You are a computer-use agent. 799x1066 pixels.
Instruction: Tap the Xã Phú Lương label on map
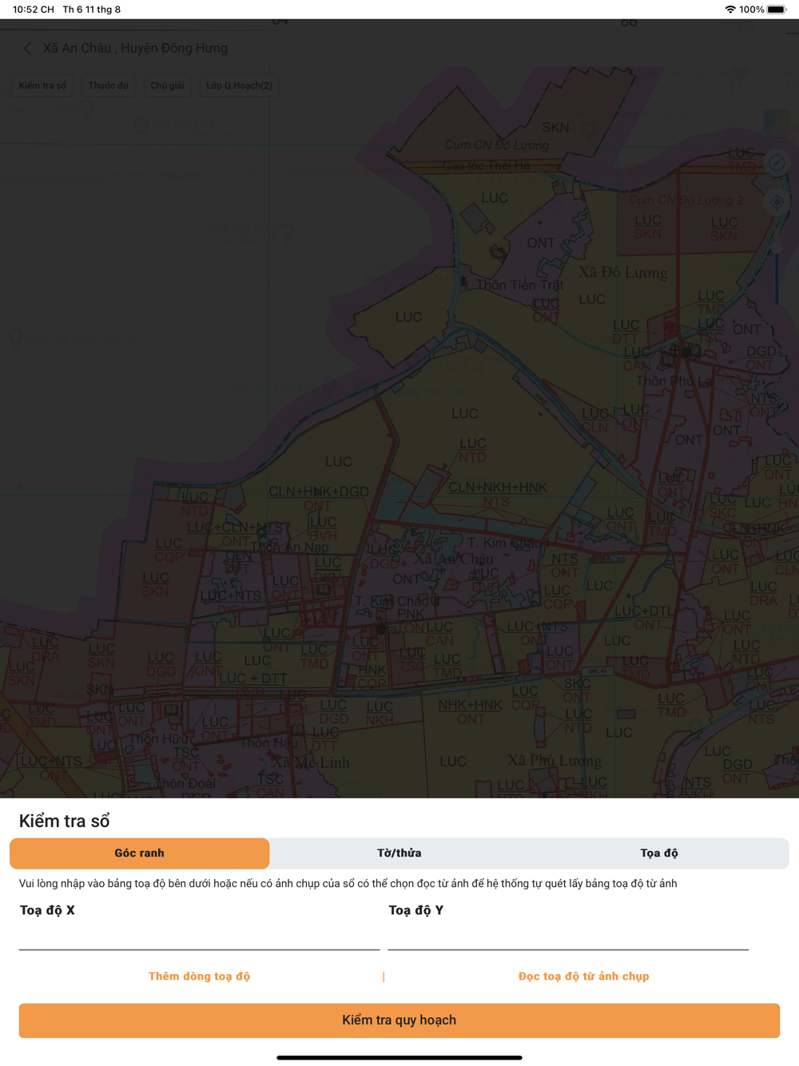(x=555, y=760)
